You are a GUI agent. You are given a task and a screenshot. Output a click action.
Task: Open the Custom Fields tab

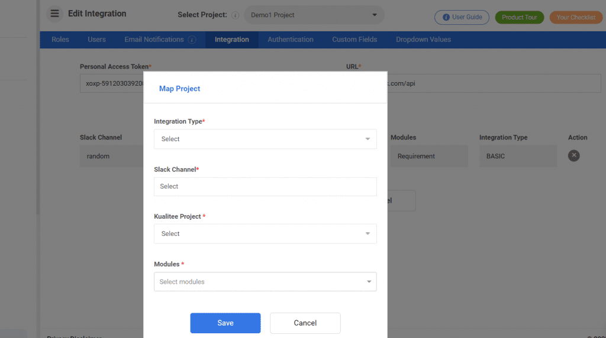[x=354, y=40]
